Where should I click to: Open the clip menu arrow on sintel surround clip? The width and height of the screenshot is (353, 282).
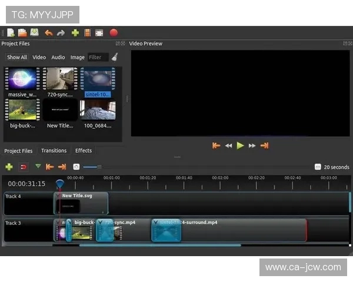[156, 223]
